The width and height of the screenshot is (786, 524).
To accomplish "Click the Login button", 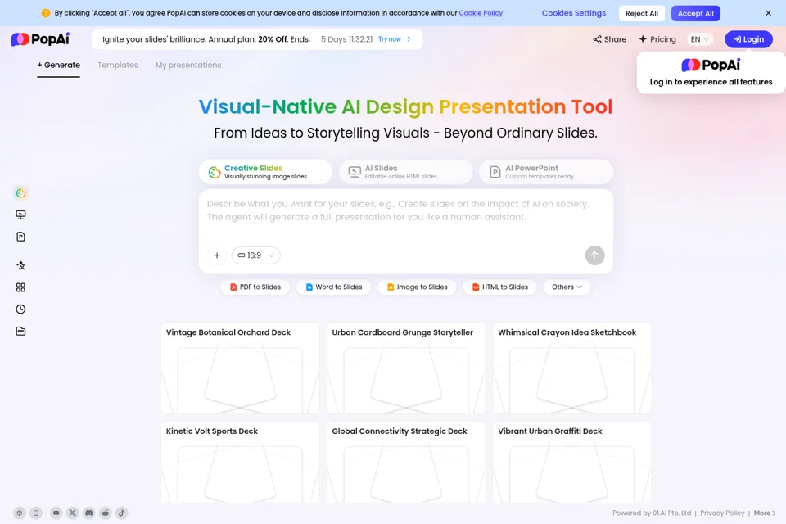I will click(748, 39).
